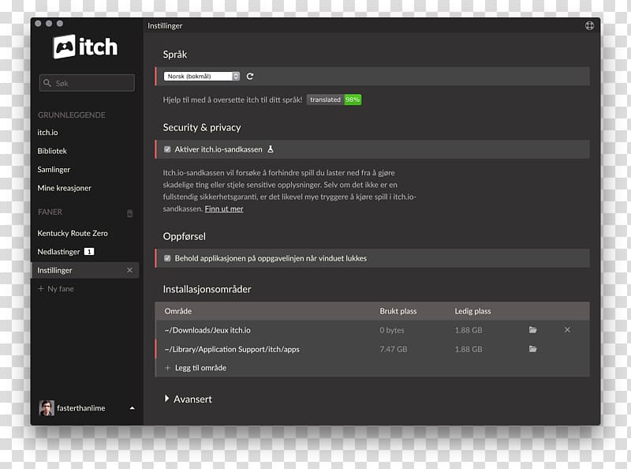This screenshot has height=469, width=631.
Task: Expand the Avansert section
Action: [x=189, y=400]
